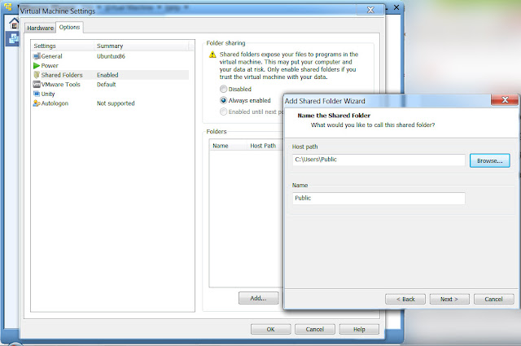
Task: Select the Always enabled radio button
Action: click(223, 100)
